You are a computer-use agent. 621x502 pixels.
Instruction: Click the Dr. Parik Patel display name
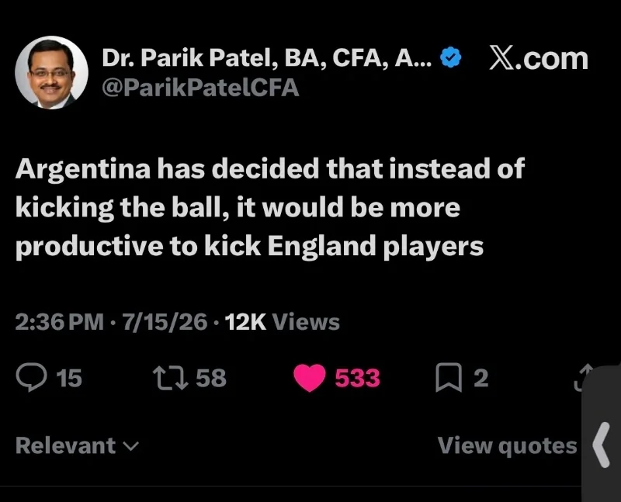click(267, 57)
